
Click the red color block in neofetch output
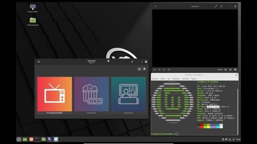click(x=202, y=126)
